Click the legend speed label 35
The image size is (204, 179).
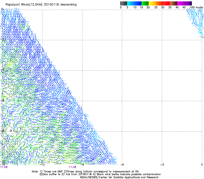(170, 7)
